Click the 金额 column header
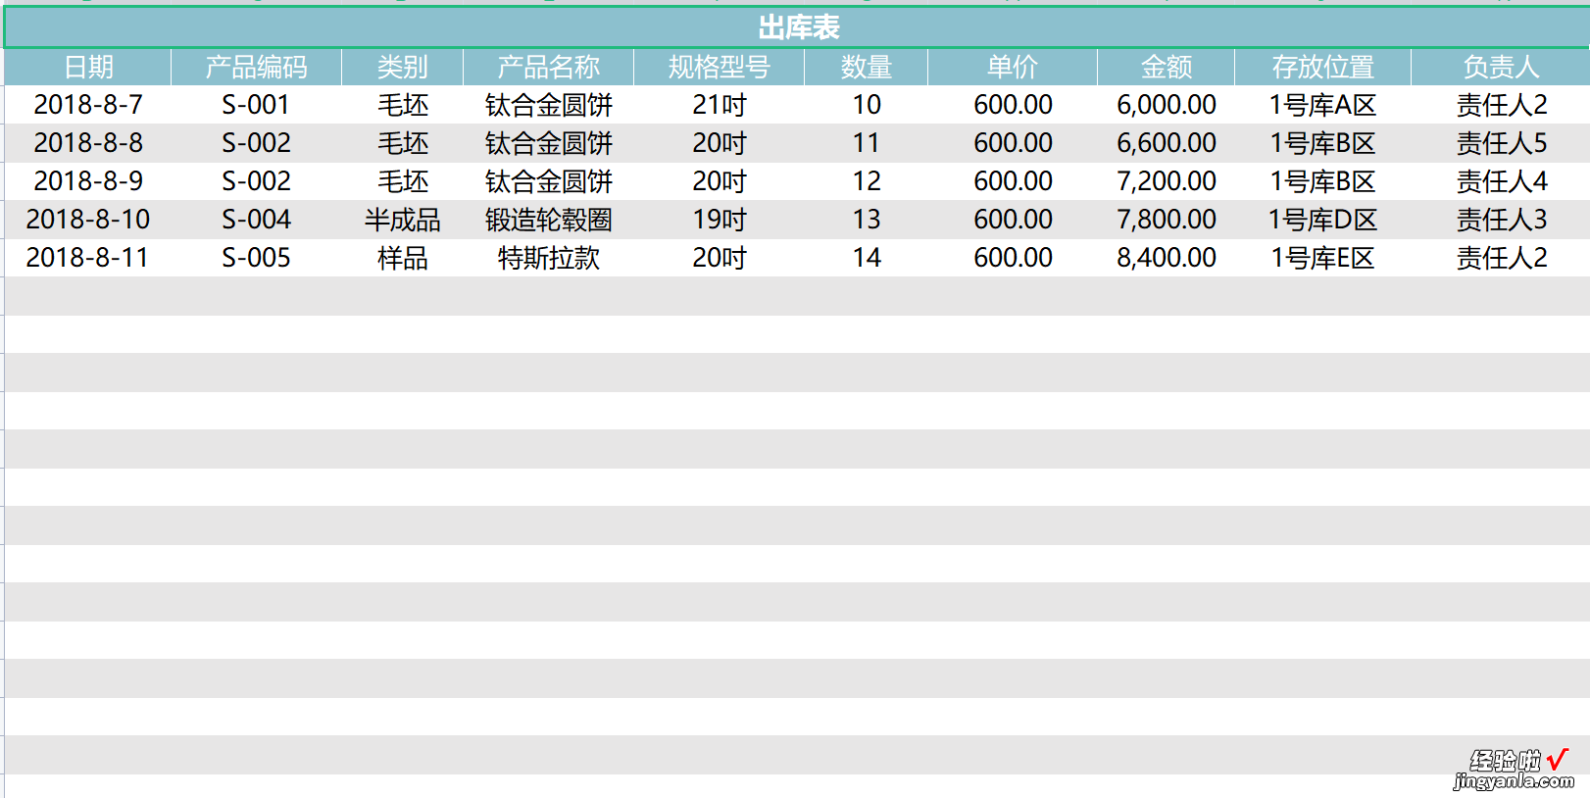The height and width of the screenshot is (798, 1590). click(1166, 67)
